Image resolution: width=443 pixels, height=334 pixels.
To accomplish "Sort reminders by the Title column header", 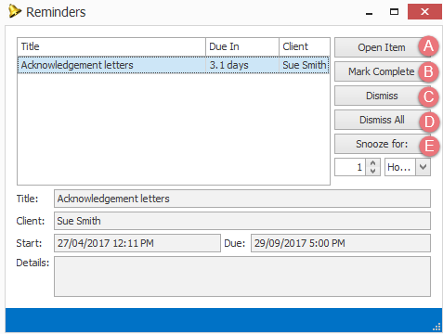I will pos(111,46).
